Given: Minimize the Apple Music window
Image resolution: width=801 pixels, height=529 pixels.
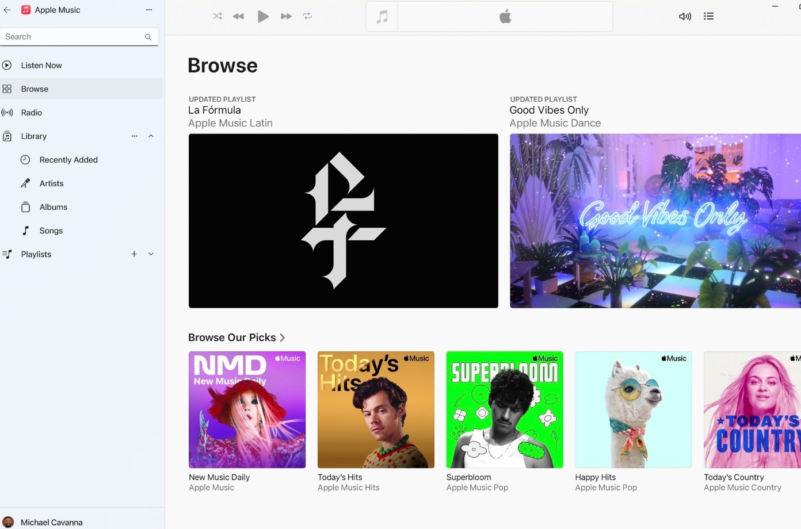Looking at the screenshot, I should coord(775,6).
